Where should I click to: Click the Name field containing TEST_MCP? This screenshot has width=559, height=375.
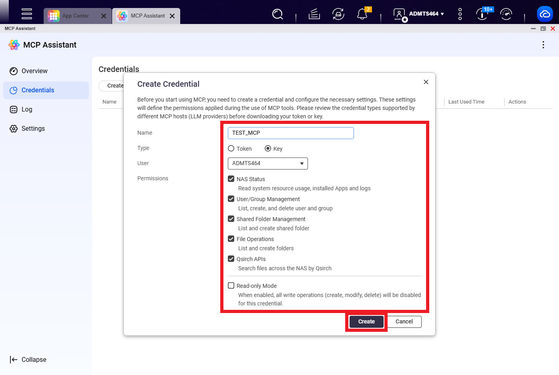[290, 133]
